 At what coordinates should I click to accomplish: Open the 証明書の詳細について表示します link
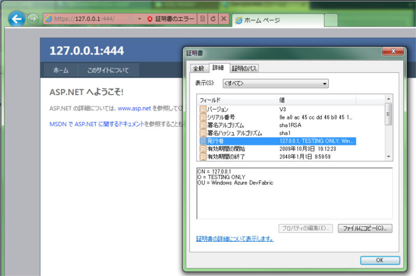(x=235, y=239)
